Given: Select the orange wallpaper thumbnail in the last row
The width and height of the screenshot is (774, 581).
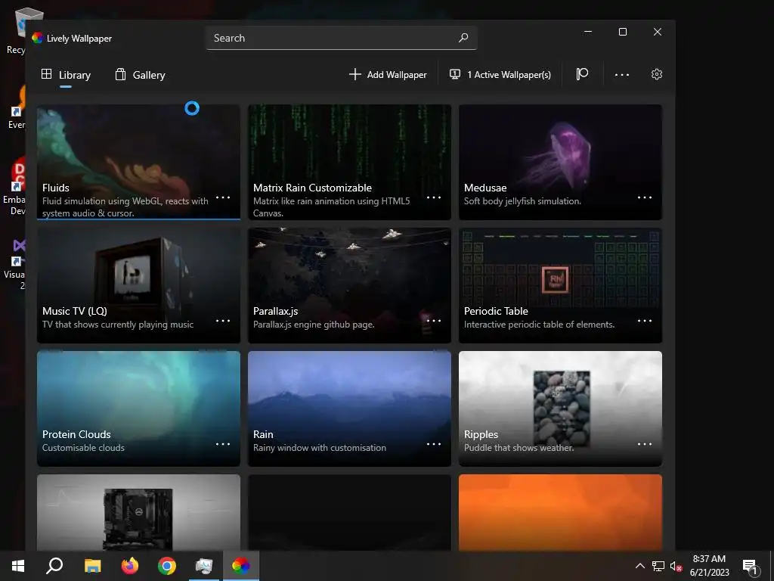Looking at the screenshot, I should click(560, 512).
